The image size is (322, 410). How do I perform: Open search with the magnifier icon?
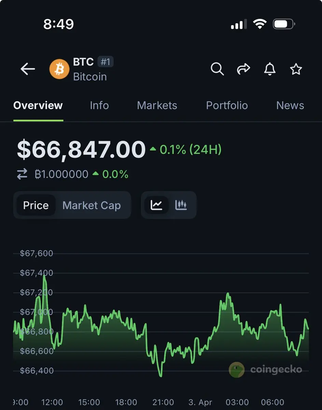217,69
